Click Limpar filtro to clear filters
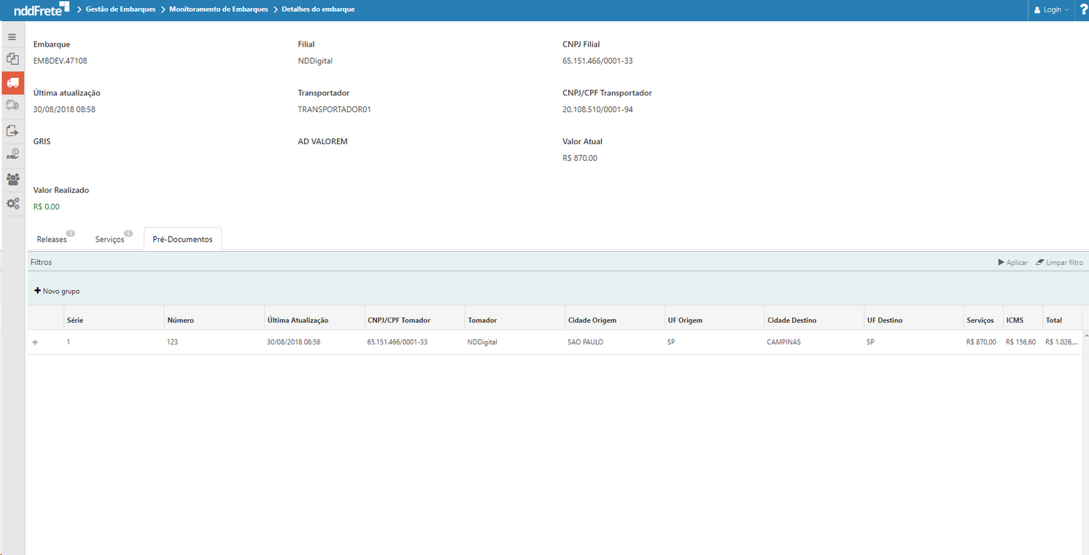 (1059, 262)
